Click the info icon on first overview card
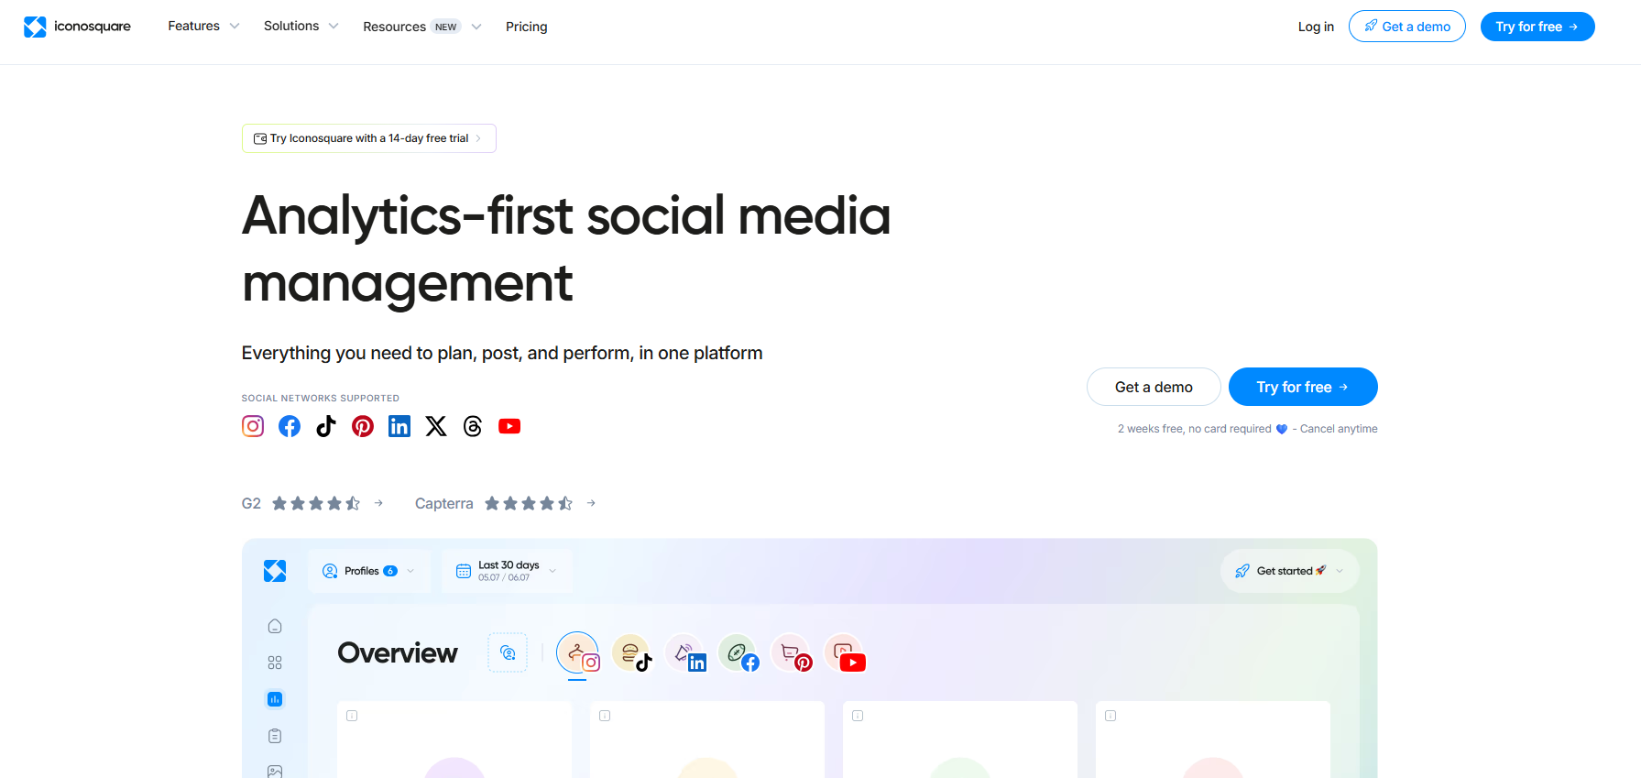Screen dimensions: 1641x778 click(352, 716)
